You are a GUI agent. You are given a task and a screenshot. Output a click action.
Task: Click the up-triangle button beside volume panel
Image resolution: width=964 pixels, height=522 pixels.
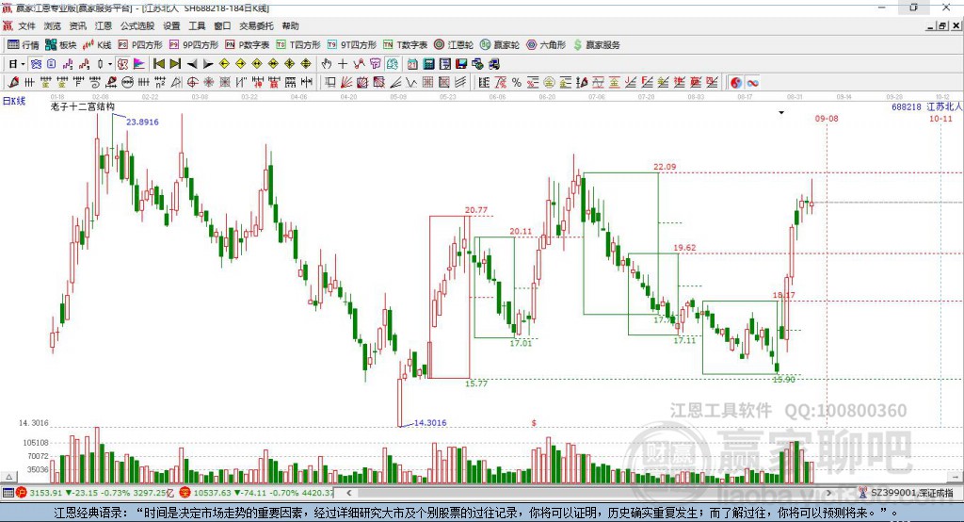click(9, 477)
